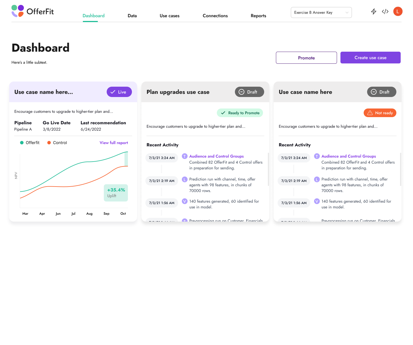
Task: Open the code brackets icon
Action: point(385,11)
